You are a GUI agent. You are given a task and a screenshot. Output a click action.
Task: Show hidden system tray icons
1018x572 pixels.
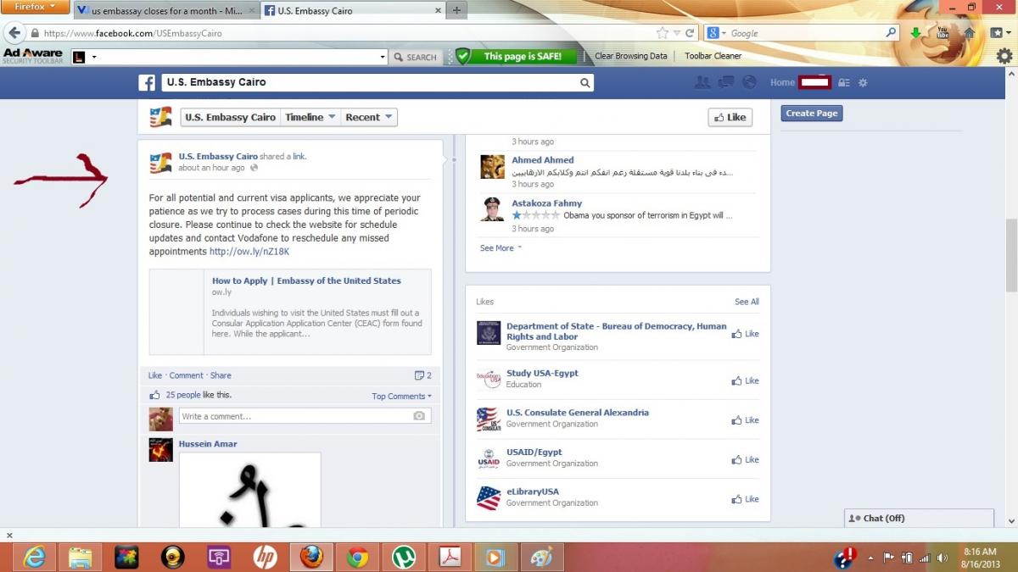tap(870, 558)
